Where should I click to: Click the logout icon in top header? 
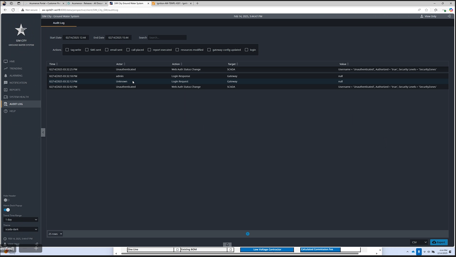tap(449, 16)
